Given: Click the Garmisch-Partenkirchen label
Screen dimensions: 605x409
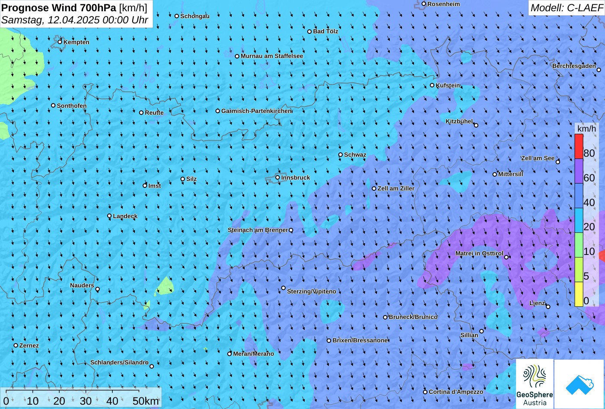Looking at the screenshot, I should pyautogui.click(x=257, y=111).
